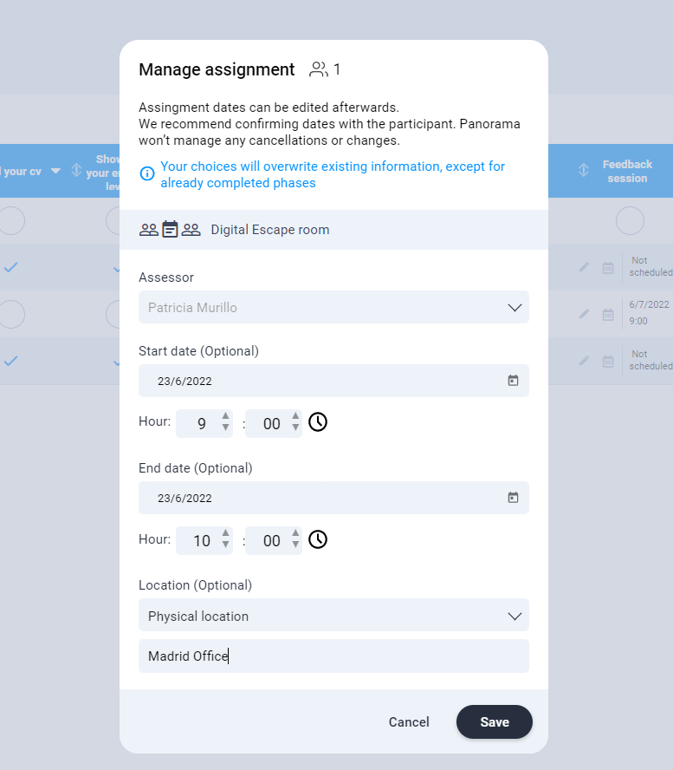
Task: Open the Start date calendar picker icon
Action: [513, 381]
